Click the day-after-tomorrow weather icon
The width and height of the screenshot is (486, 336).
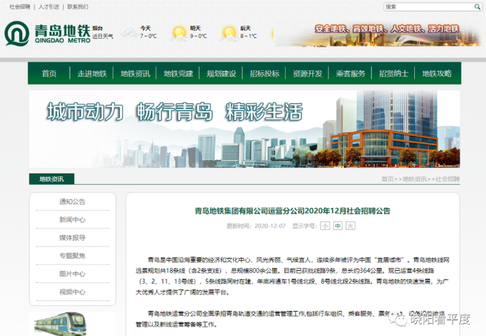point(229,32)
